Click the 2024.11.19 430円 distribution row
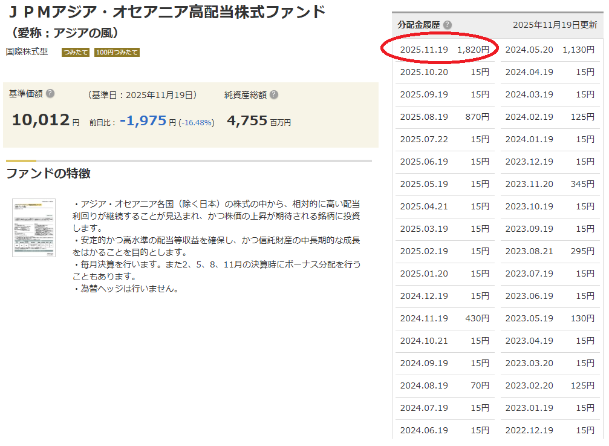 pos(445,318)
